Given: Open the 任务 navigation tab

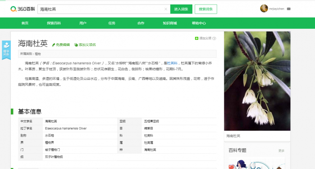Looking at the screenshot, I should pos(112,23).
